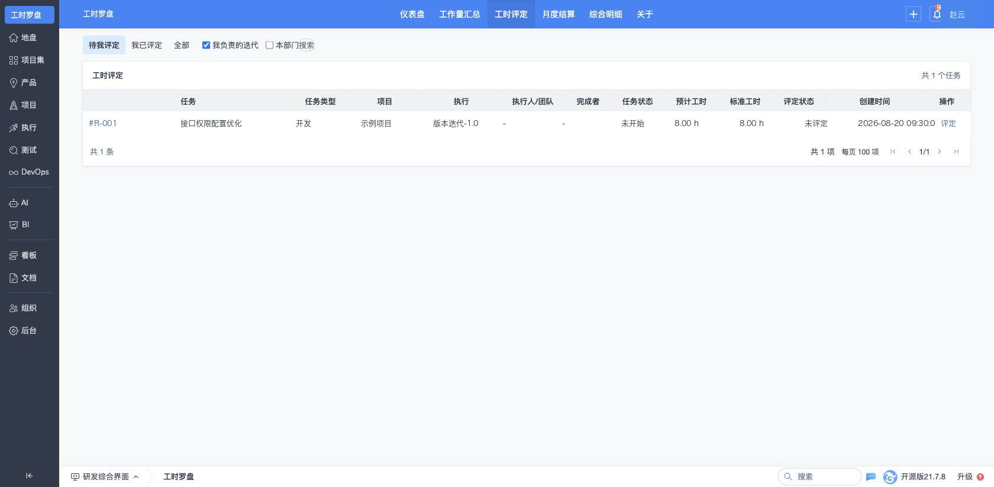
Task: Click the bottom 搜索 search field
Action: [820, 476]
